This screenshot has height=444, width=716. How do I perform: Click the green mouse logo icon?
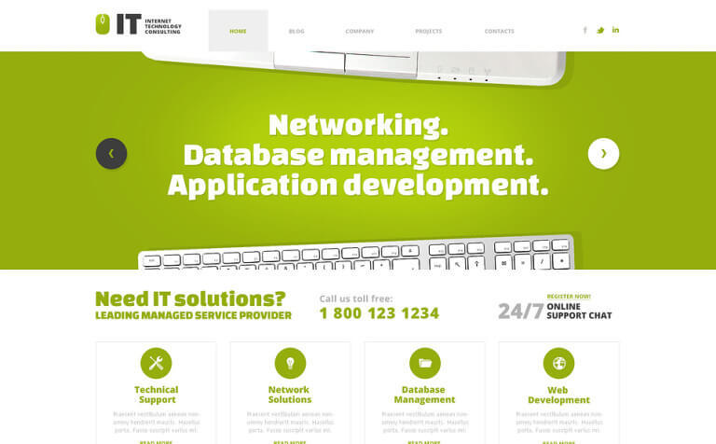[103, 24]
